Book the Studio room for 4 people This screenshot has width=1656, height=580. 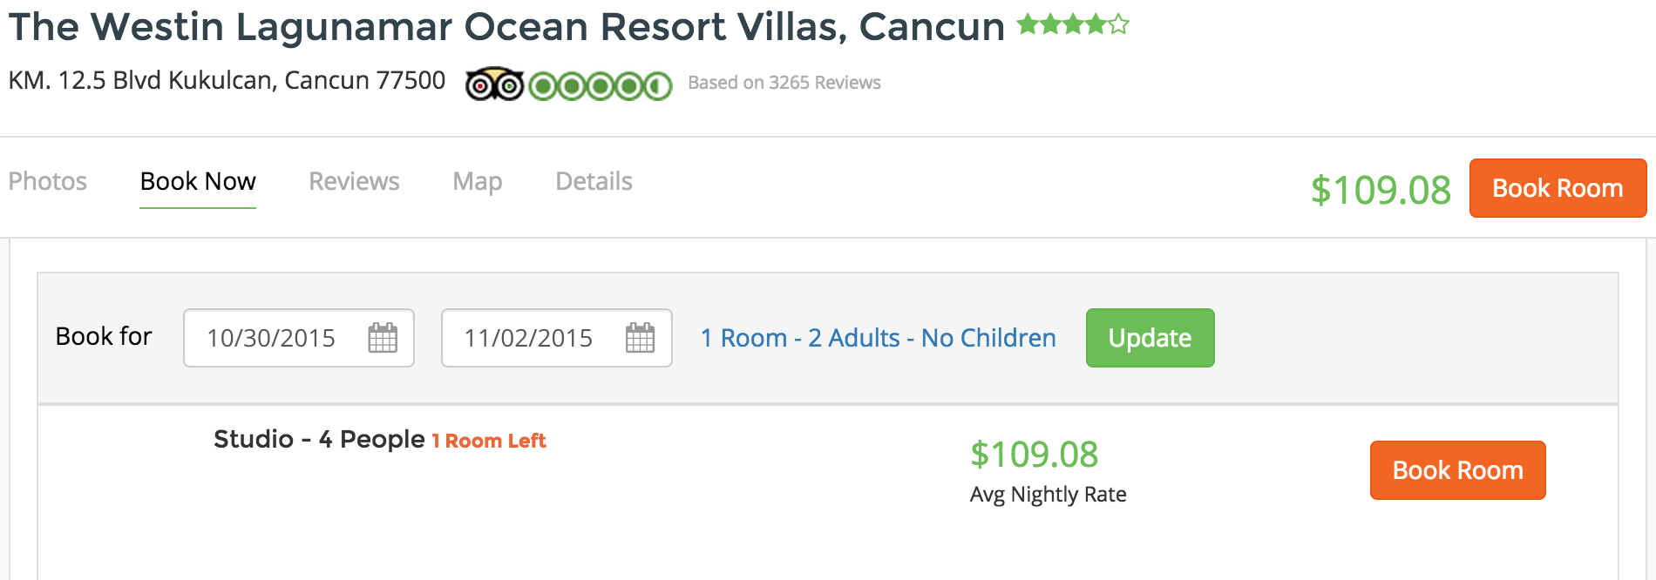[1456, 470]
